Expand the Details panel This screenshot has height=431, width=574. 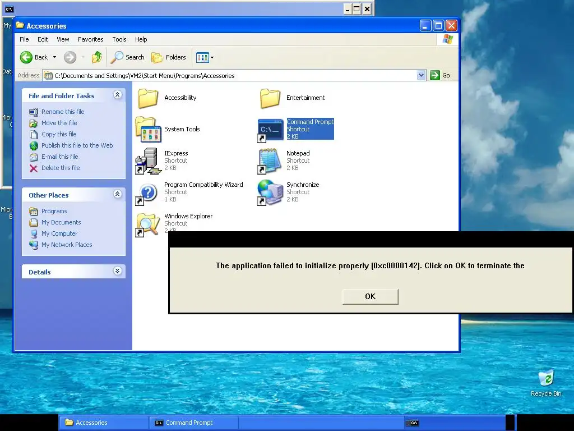118,271
